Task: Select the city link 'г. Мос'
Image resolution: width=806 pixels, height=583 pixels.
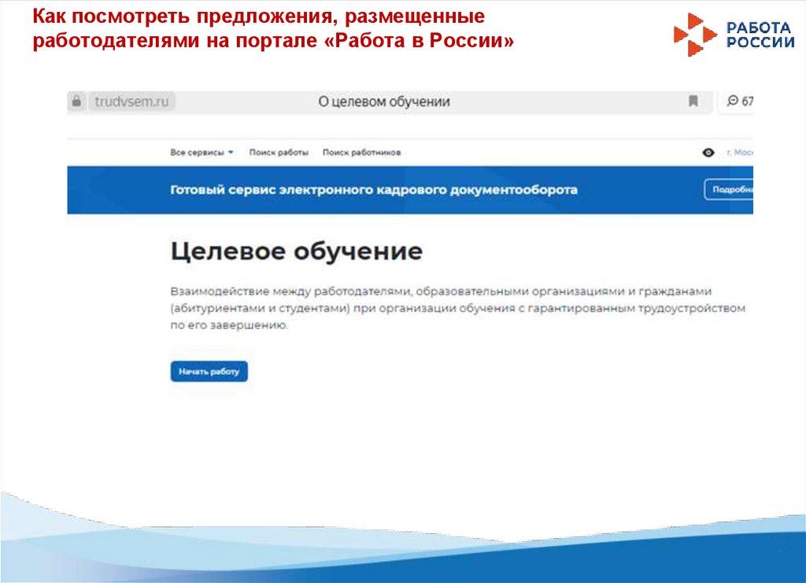Action: click(x=740, y=152)
